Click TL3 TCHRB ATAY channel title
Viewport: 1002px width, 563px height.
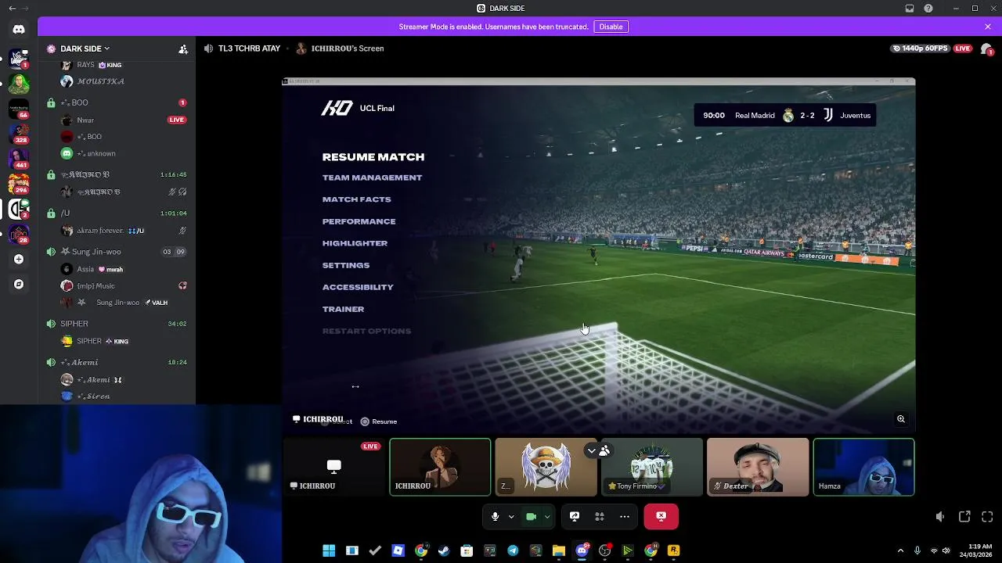(249, 48)
